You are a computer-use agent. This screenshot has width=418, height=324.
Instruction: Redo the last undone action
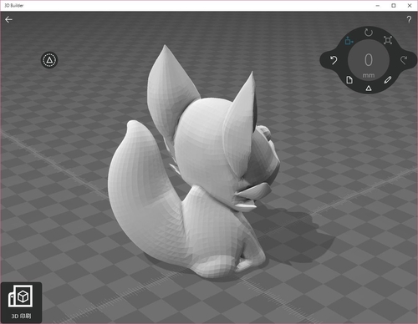(404, 60)
